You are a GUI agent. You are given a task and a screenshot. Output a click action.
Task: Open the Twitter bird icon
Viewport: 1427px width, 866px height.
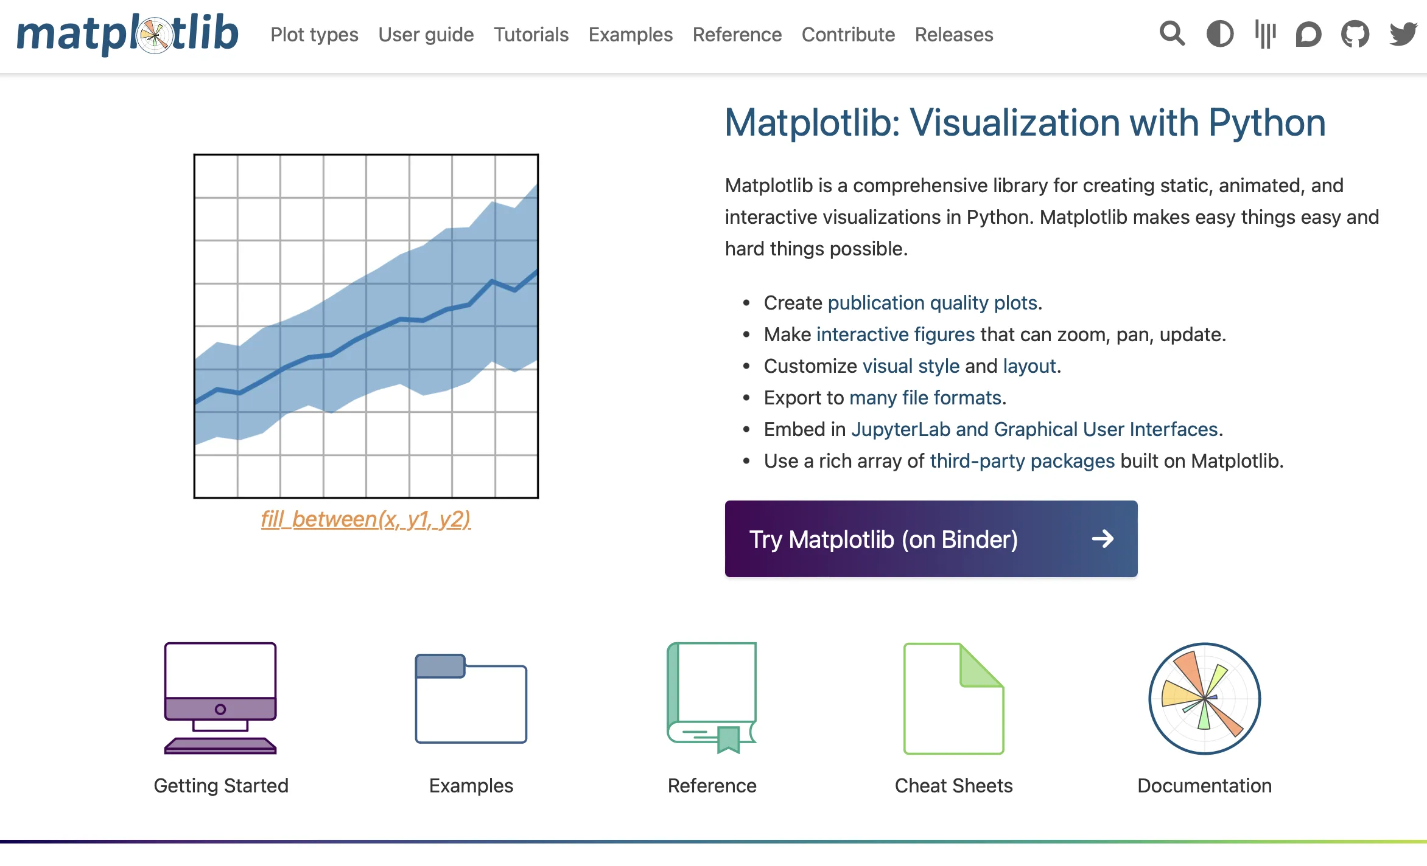[x=1403, y=34]
